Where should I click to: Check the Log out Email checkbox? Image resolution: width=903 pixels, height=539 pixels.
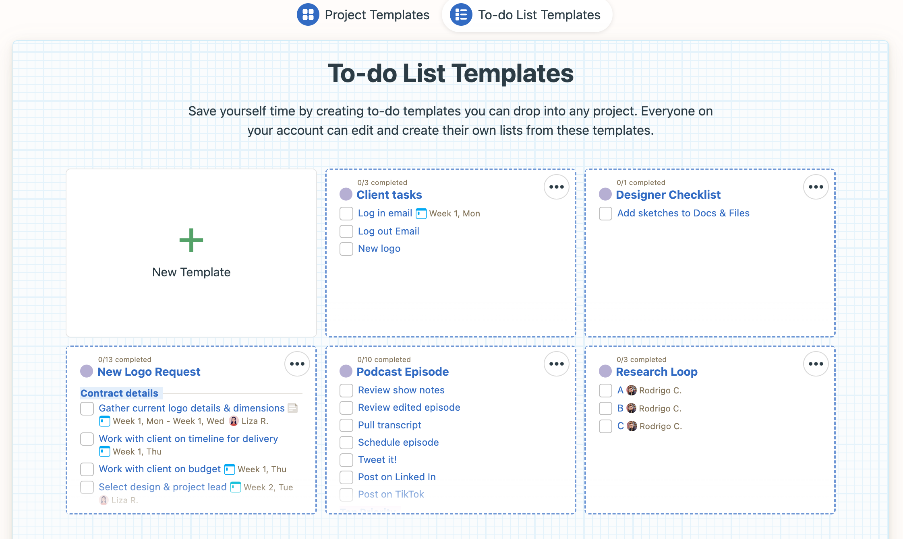pyautogui.click(x=346, y=231)
